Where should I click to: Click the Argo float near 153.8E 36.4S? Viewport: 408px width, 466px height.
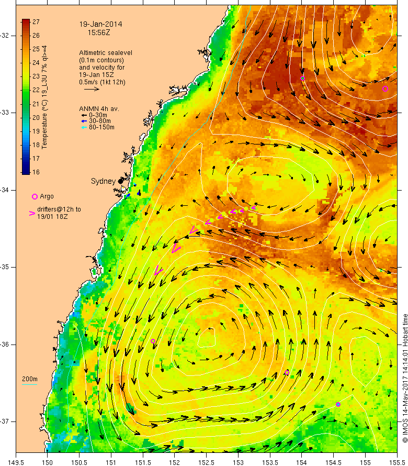tap(287, 373)
